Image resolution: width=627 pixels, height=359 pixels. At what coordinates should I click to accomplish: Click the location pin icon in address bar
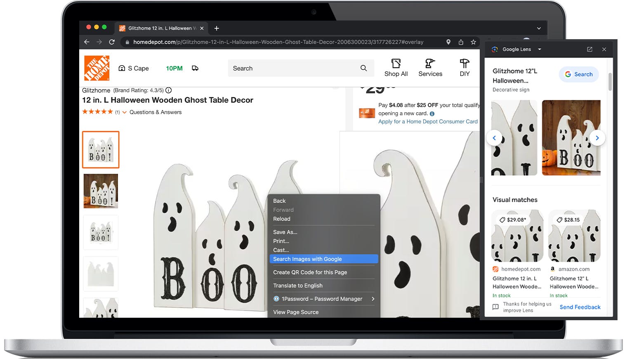[x=448, y=42]
